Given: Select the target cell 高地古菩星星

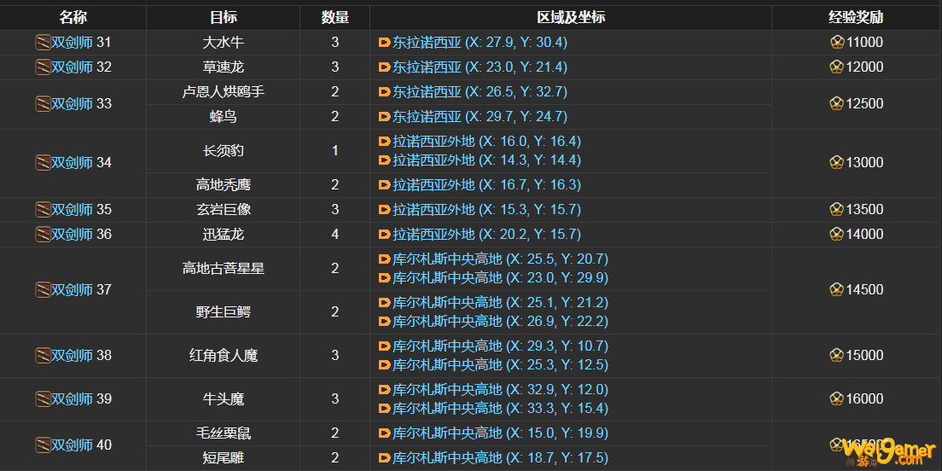Looking at the screenshot, I should [x=223, y=269].
